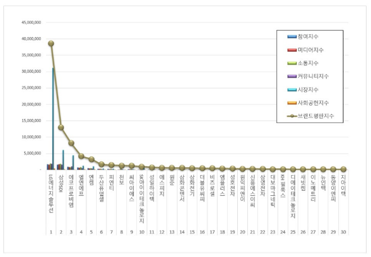
Task: Click the 45,000,000 y-axis label
Action: [32, 23]
